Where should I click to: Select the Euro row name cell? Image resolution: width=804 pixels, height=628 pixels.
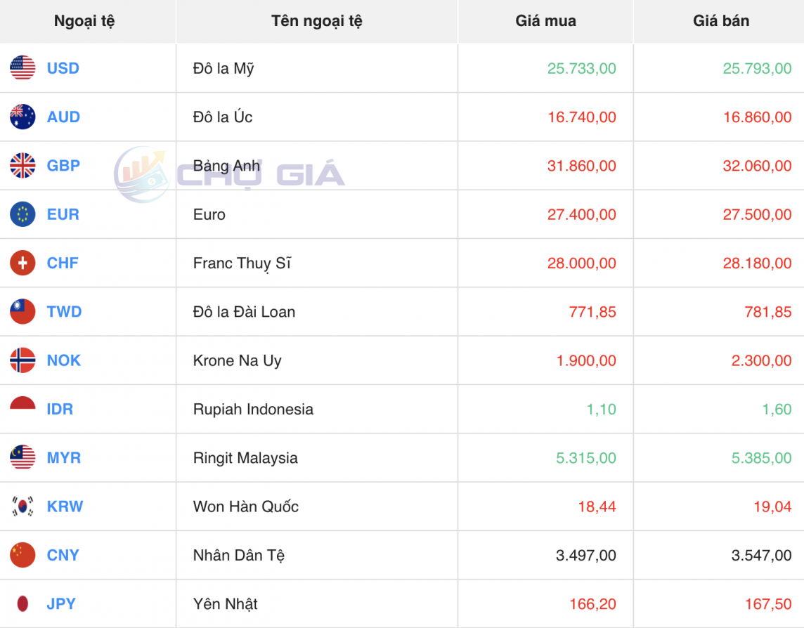coord(208,214)
